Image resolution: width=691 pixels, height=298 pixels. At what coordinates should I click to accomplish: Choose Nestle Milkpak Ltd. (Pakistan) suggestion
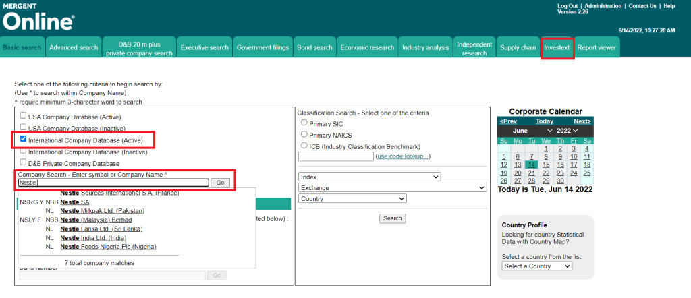(x=103, y=211)
